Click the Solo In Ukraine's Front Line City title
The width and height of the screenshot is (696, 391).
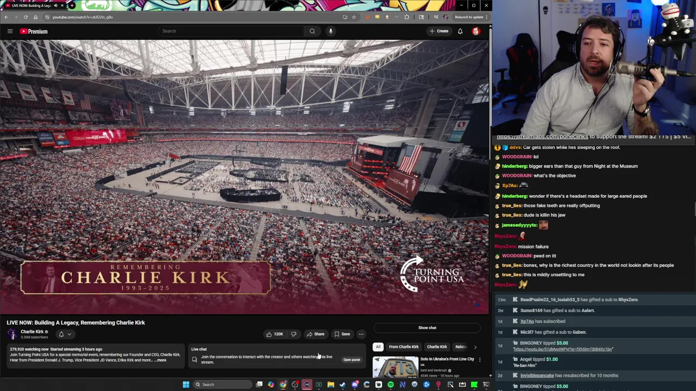coord(447,359)
